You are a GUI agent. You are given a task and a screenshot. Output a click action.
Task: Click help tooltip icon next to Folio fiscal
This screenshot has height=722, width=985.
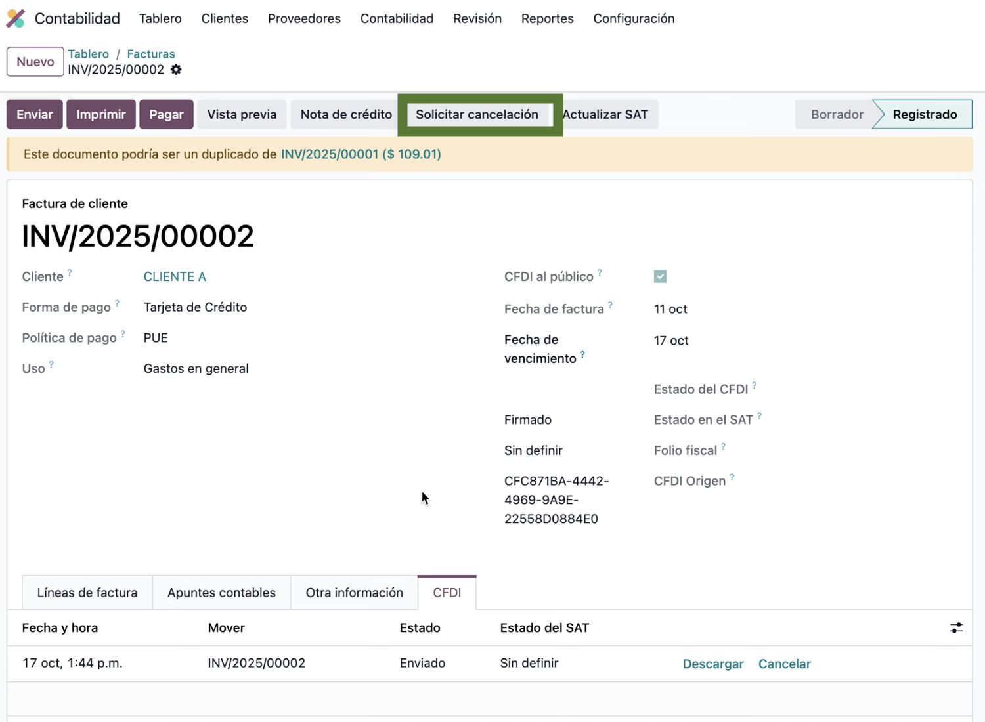pos(723,447)
